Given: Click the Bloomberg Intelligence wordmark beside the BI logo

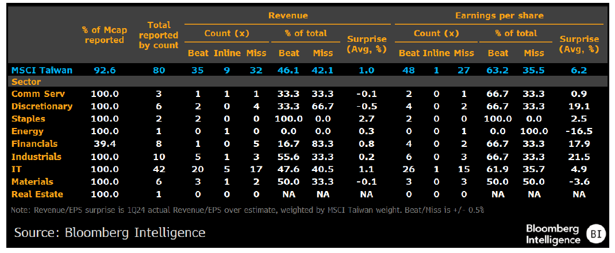Looking at the screenshot, I should (x=552, y=234).
